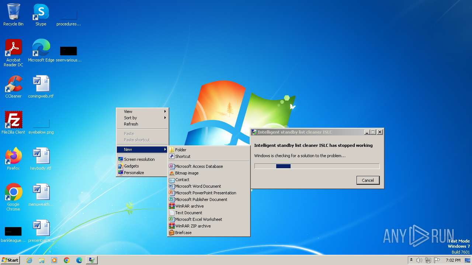Expand the Sort by submenu
This screenshot has height=265, width=472.
click(142, 118)
